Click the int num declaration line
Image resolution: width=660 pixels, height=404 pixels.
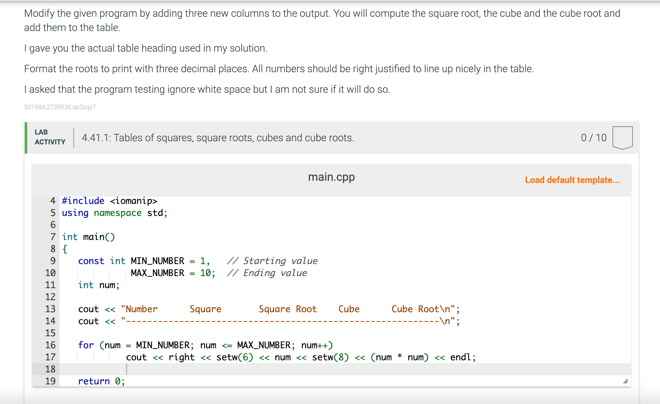coord(99,285)
